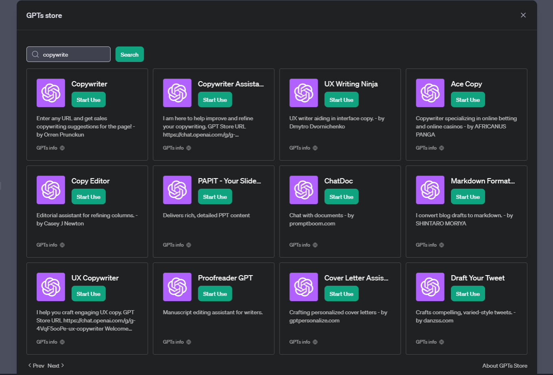The image size is (553, 375).
Task: Click the magnifier icon in search box
Action: tap(35, 54)
